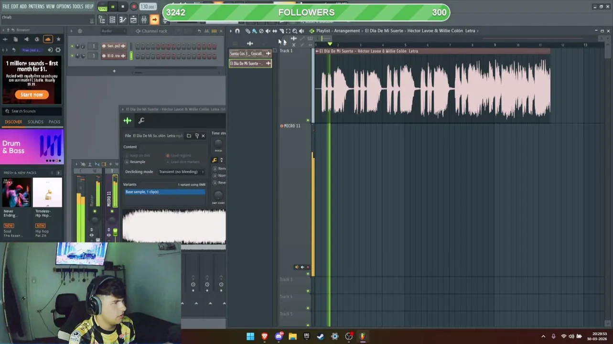Open the Browser favorites star tab

[x=58, y=39]
